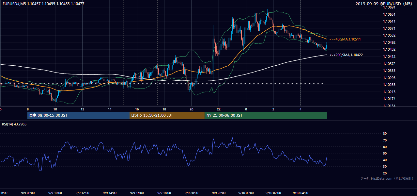Click hour 10 tick under the price chart

coord(55,109)
